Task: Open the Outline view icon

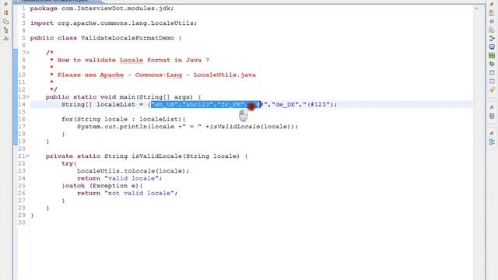Action: coord(492,142)
